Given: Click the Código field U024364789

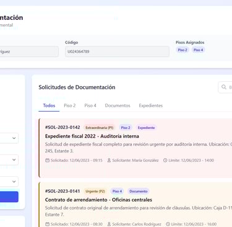Looking at the screenshot, I should 117,51.
